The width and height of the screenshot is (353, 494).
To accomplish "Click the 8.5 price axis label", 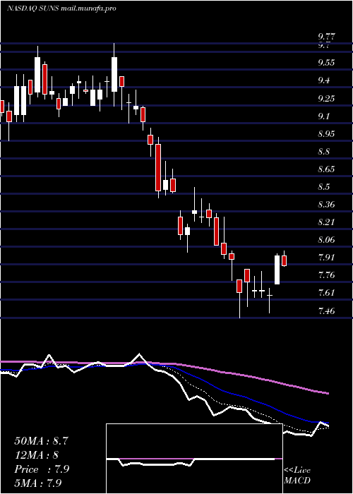I will 324,187.
